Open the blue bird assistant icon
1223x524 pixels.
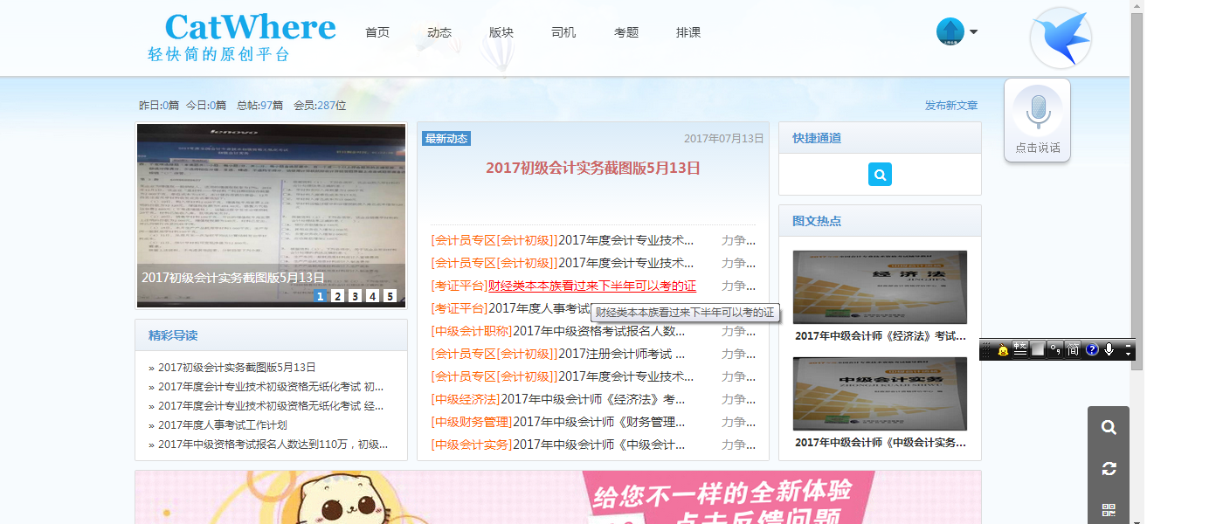(x=1061, y=38)
